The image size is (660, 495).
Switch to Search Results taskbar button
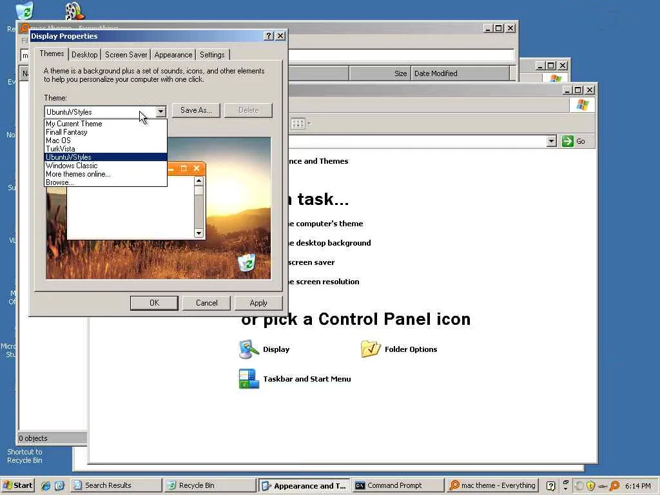116,485
